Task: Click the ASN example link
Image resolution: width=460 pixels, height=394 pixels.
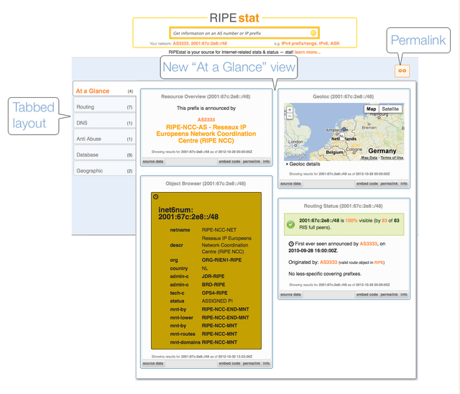Action: pyautogui.click(x=335, y=43)
